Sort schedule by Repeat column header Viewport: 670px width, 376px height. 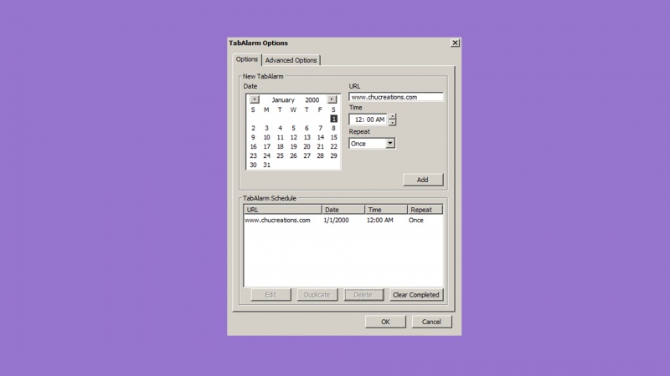pyautogui.click(x=425, y=210)
